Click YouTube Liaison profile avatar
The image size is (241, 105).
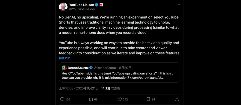tap(63, 7)
